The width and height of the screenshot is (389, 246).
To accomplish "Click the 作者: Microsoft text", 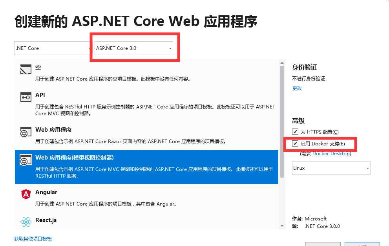I will pos(309,218).
